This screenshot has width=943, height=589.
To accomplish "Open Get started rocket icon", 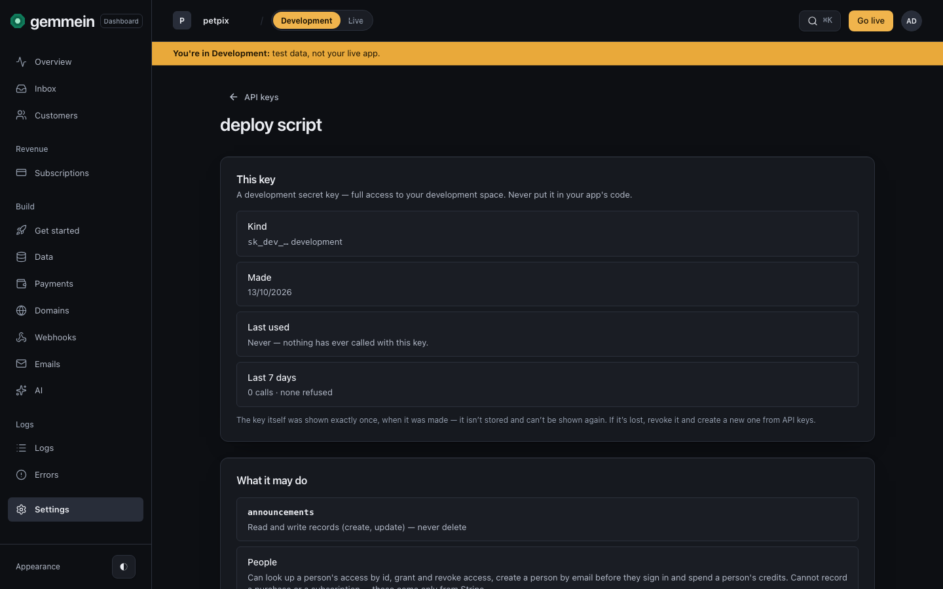I will pos(22,230).
